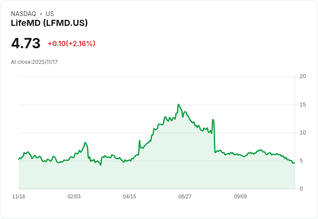Click the 02/03 date on the x-axis
Image resolution: width=318 pixels, height=219 pixels.
(74, 197)
